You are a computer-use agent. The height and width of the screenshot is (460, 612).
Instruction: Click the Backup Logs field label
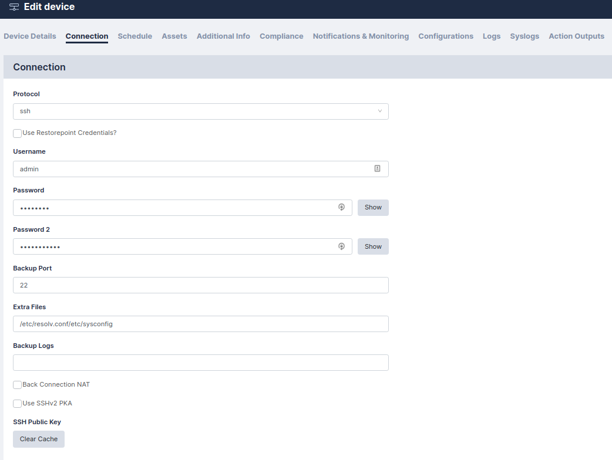[x=33, y=346]
